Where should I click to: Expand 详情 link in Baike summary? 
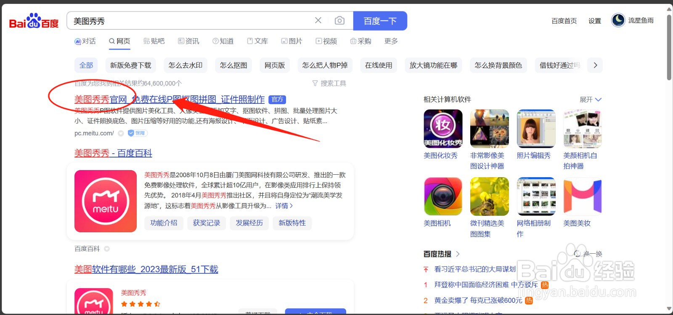coord(284,206)
